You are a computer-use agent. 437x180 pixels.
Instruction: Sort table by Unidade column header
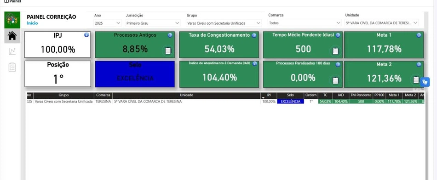[186, 95]
